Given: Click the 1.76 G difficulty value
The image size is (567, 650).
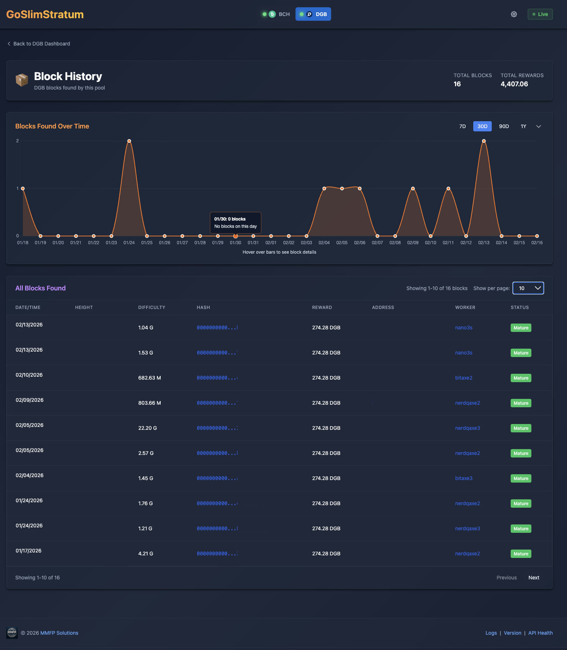Looking at the screenshot, I should pos(145,503).
